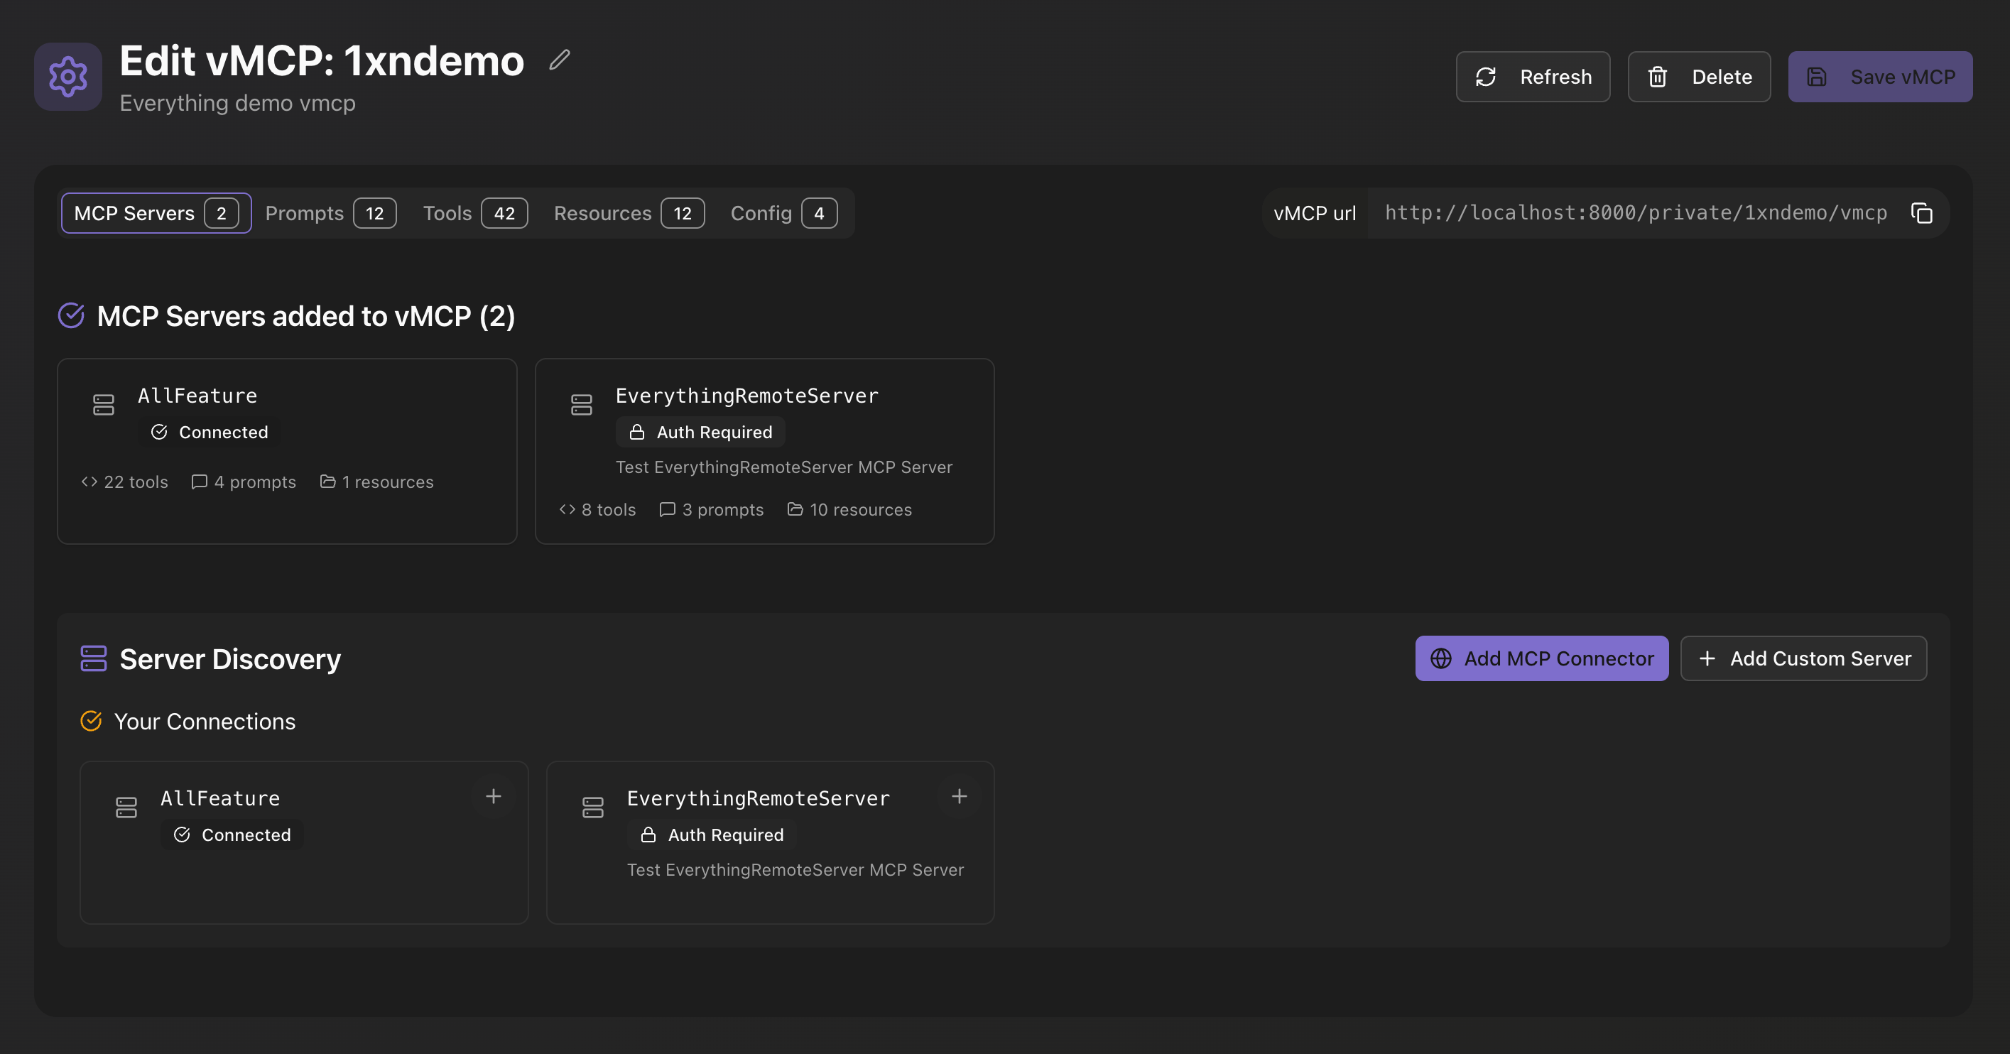This screenshot has width=2010, height=1054.
Task: Open the Config tab
Action: [x=782, y=213]
